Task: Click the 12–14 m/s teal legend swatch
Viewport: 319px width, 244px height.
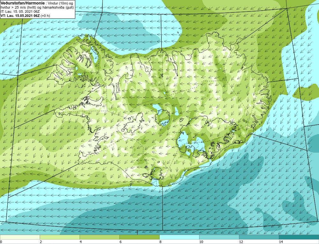Action: (259, 237)
